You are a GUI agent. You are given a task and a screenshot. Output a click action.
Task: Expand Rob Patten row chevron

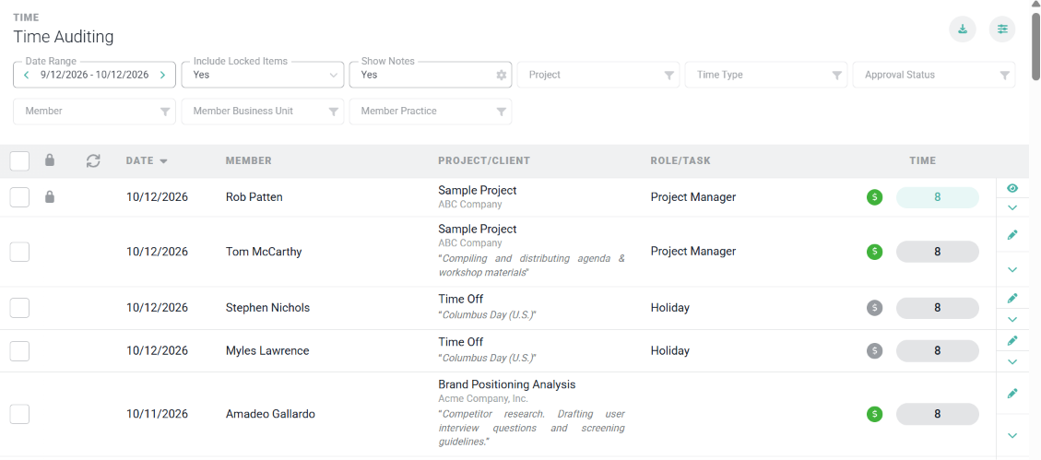pos(1011,207)
